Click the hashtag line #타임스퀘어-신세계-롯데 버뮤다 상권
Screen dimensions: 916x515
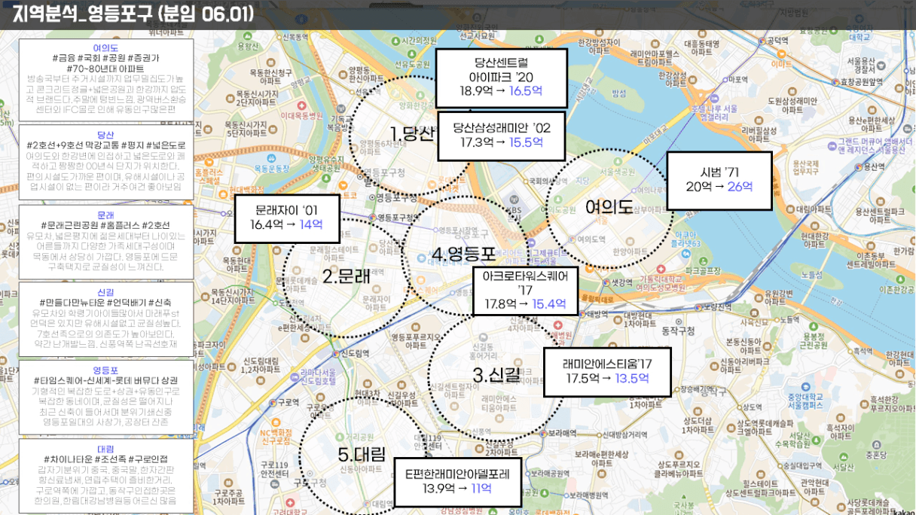pyautogui.click(x=105, y=381)
